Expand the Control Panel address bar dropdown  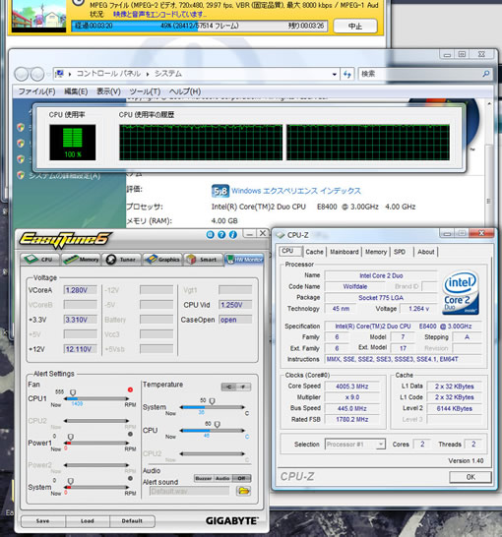335,74
